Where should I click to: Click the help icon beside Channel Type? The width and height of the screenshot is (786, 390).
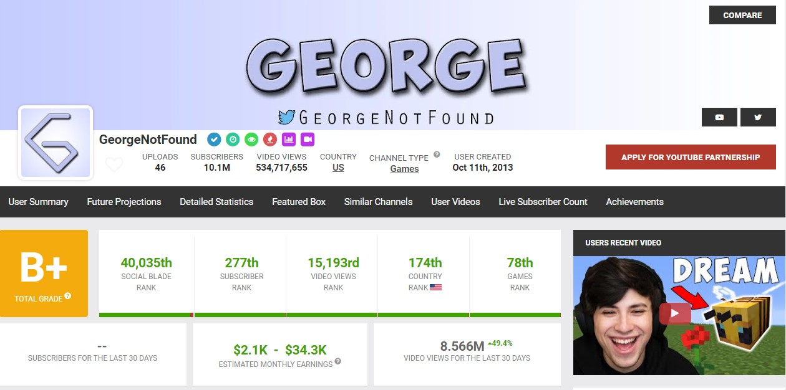(x=437, y=155)
